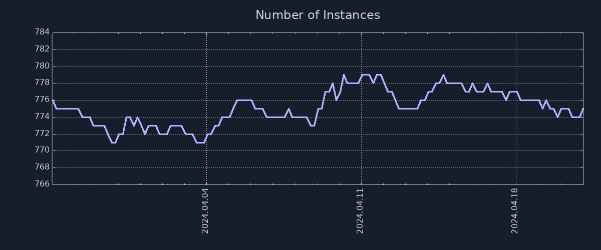Click the 778 y-axis label

tap(42, 83)
